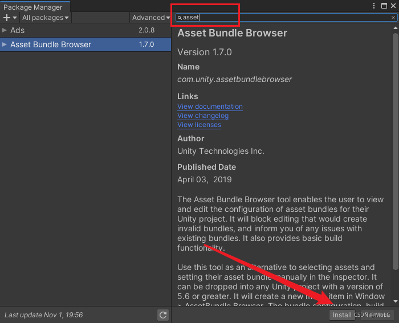Image resolution: width=399 pixels, height=323 pixels.
Task: Click the com.unity.assetbundlebrowser name text
Action: point(234,79)
